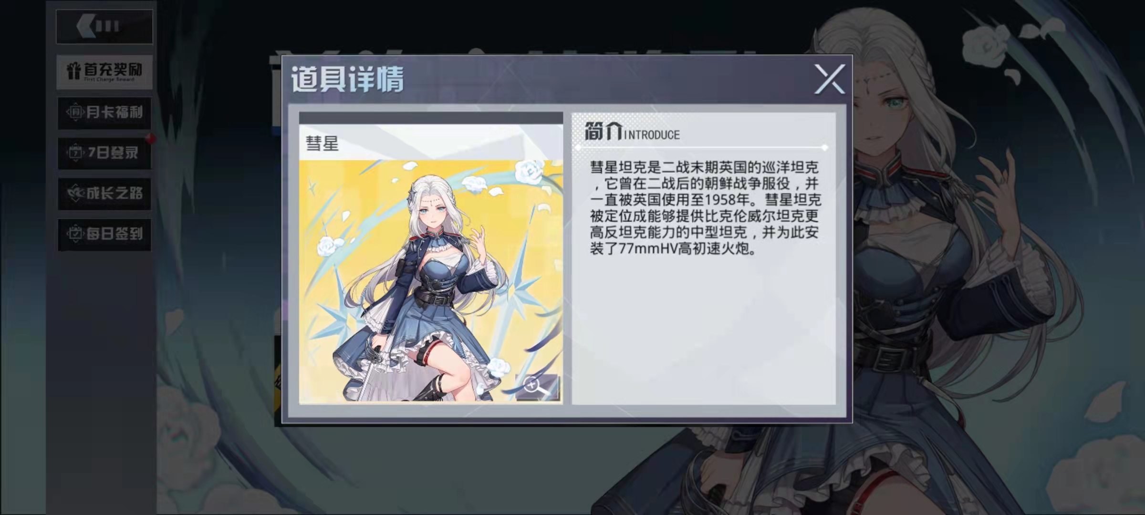Click the calendar icon beside 7日登录

pos(75,153)
